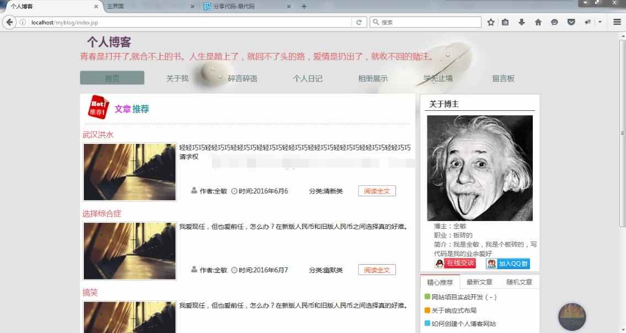The height and width of the screenshot is (333, 626).
Task: Open 相册展示 in the nav bar
Action: pyautogui.click(x=373, y=78)
